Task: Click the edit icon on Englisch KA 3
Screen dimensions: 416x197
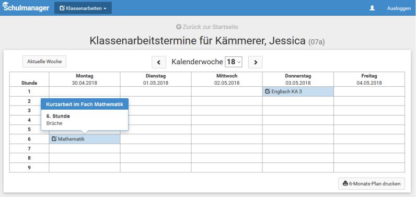Action: click(268, 91)
